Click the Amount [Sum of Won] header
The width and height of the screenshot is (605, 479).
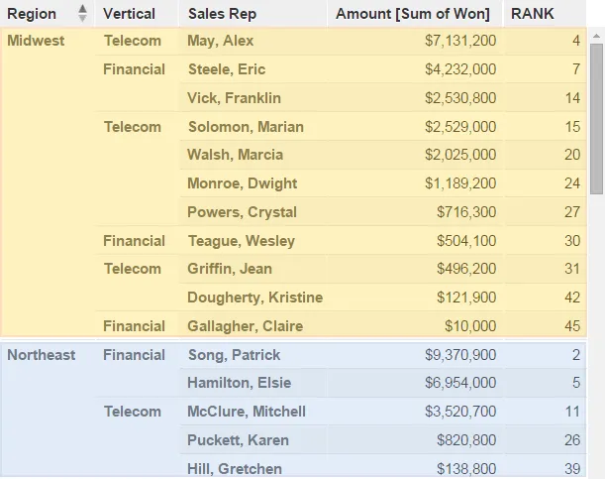[413, 14]
